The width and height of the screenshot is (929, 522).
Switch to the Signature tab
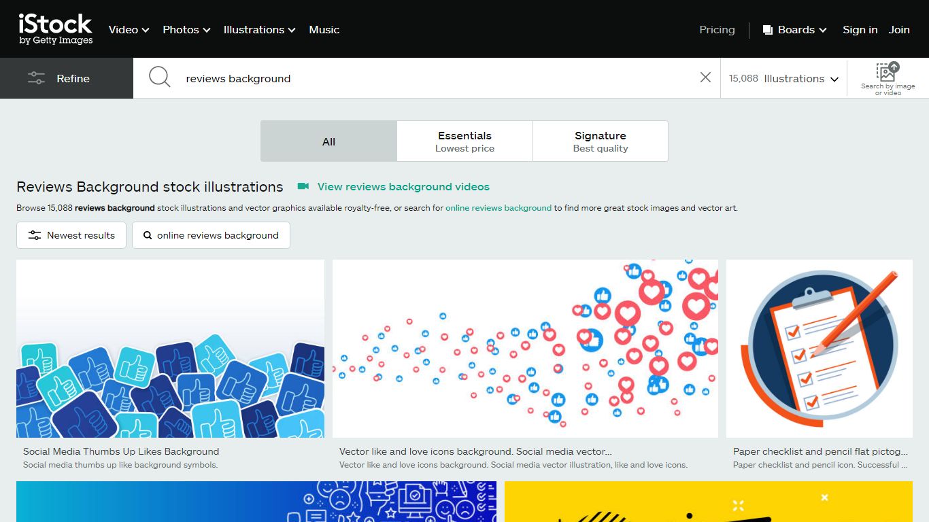600,141
